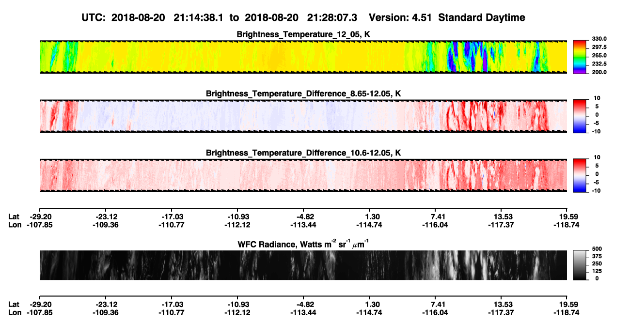The height and width of the screenshot is (323, 630).
Task: Click upper axis longitude value -116.04
Action: coord(436,225)
